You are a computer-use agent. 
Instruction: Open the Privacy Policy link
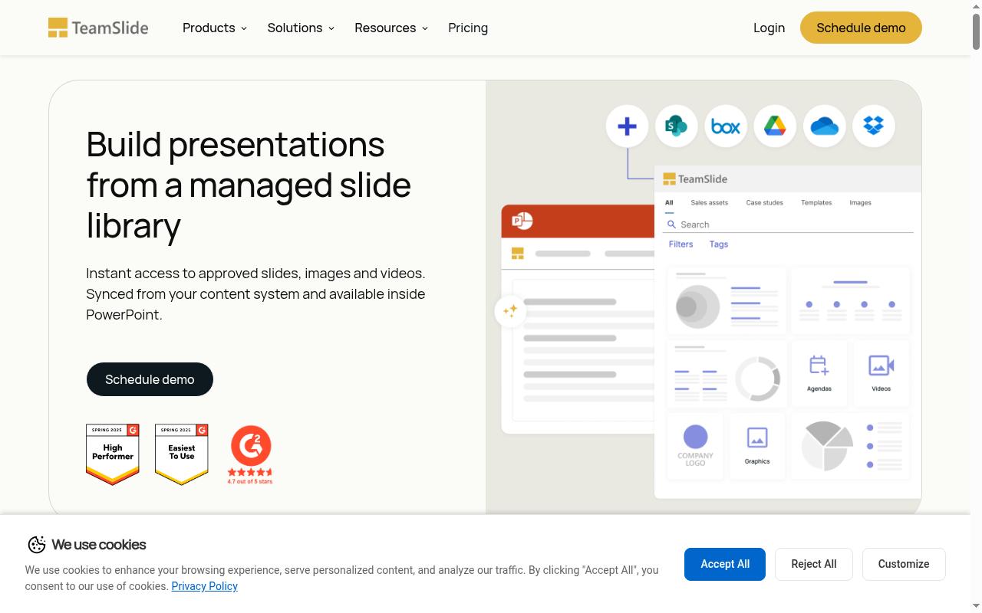tap(205, 586)
